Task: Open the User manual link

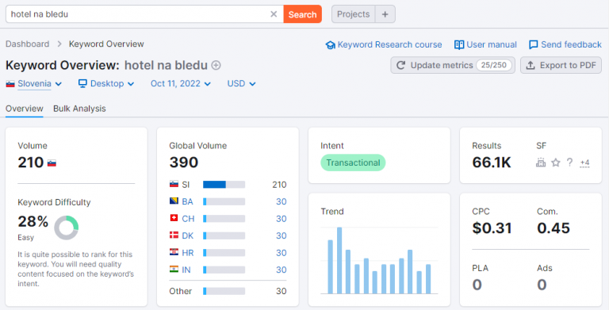Action: (492, 44)
